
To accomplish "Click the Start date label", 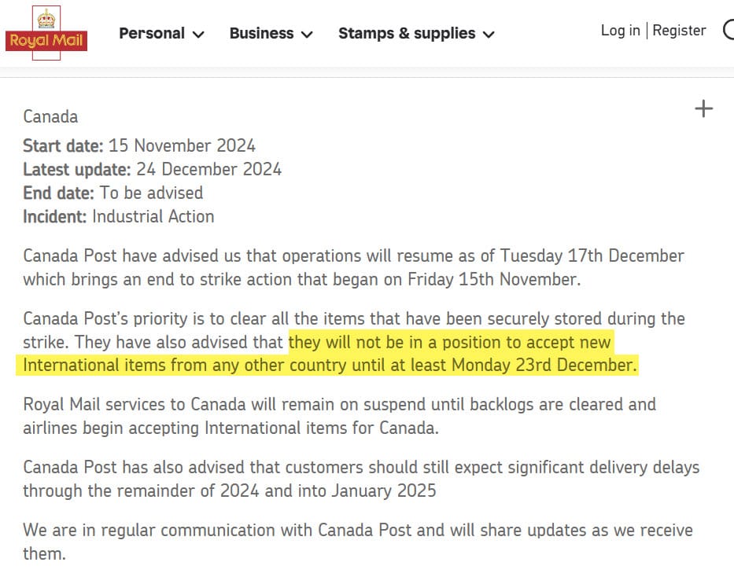I will 63,145.
